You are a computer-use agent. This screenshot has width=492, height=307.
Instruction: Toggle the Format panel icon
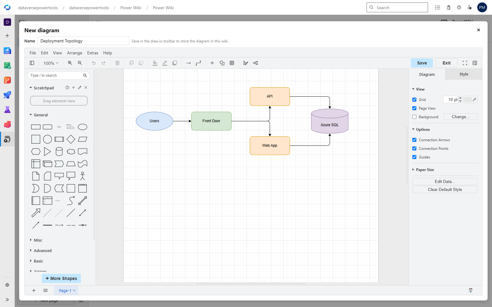click(x=475, y=63)
